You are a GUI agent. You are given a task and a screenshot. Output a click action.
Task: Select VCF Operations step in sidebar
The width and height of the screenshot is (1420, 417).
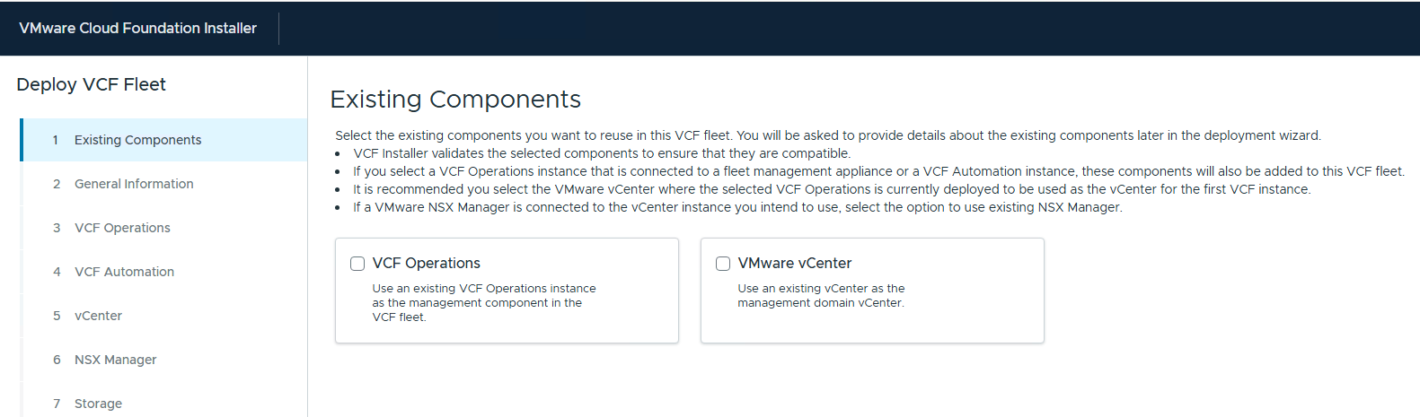click(x=122, y=228)
